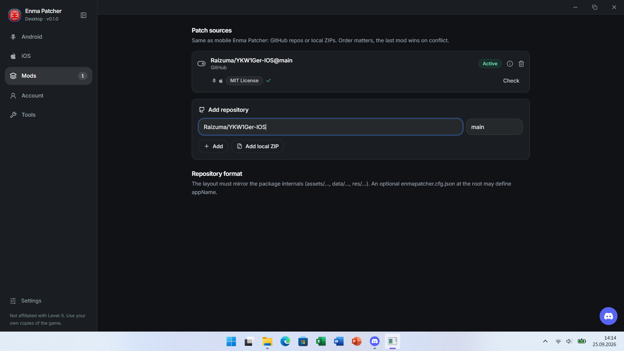Click the Mods count badge

[83, 76]
